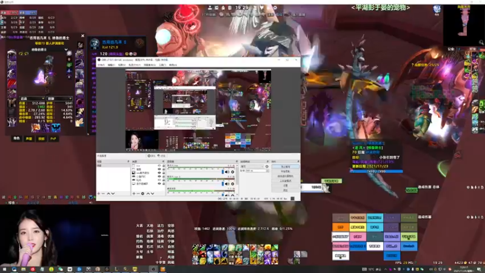Open Microsoft Edge from taskbar
Screen dimensions: 485x273
click(x=14, y=269)
